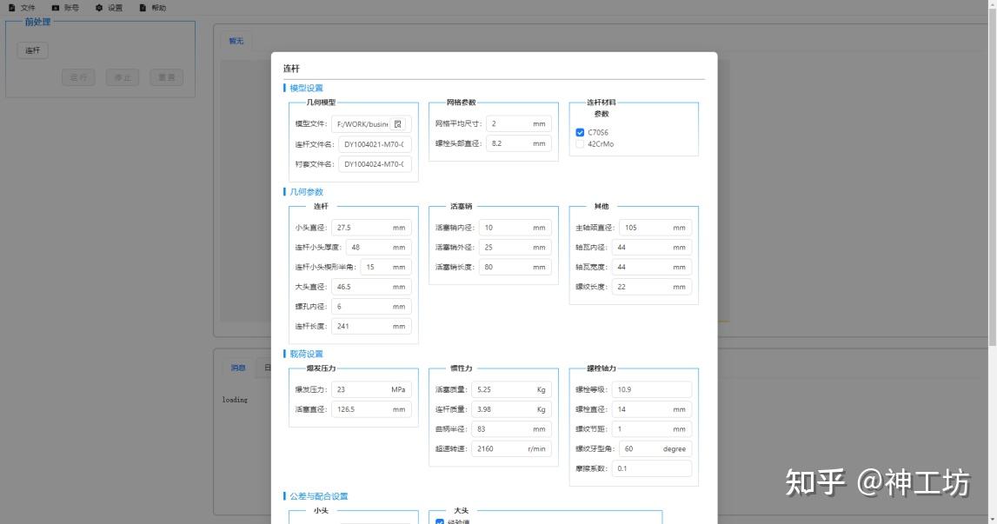
Task: Click the 停止 button in 前处理 panel
Action: click(x=123, y=77)
